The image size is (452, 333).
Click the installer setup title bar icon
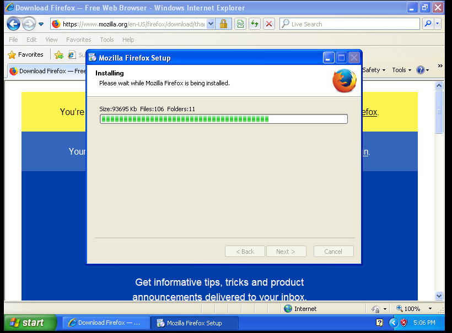pos(92,58)
